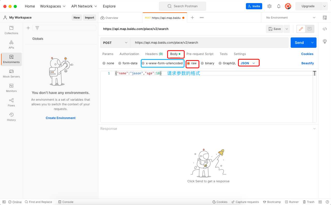
Task: Open the Authorization tab
Action: [129, 54]
